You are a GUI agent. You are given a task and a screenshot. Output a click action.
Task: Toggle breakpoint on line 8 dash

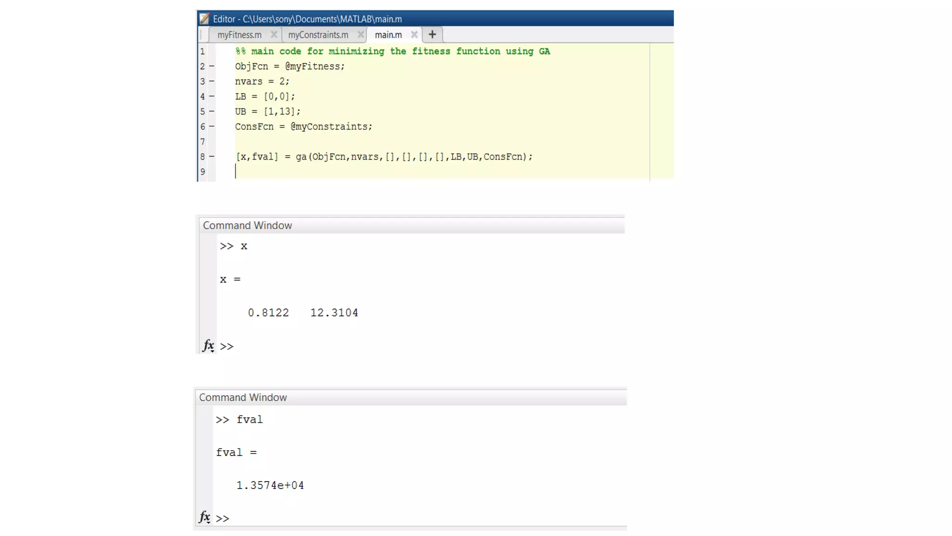(x=212, y=156)
